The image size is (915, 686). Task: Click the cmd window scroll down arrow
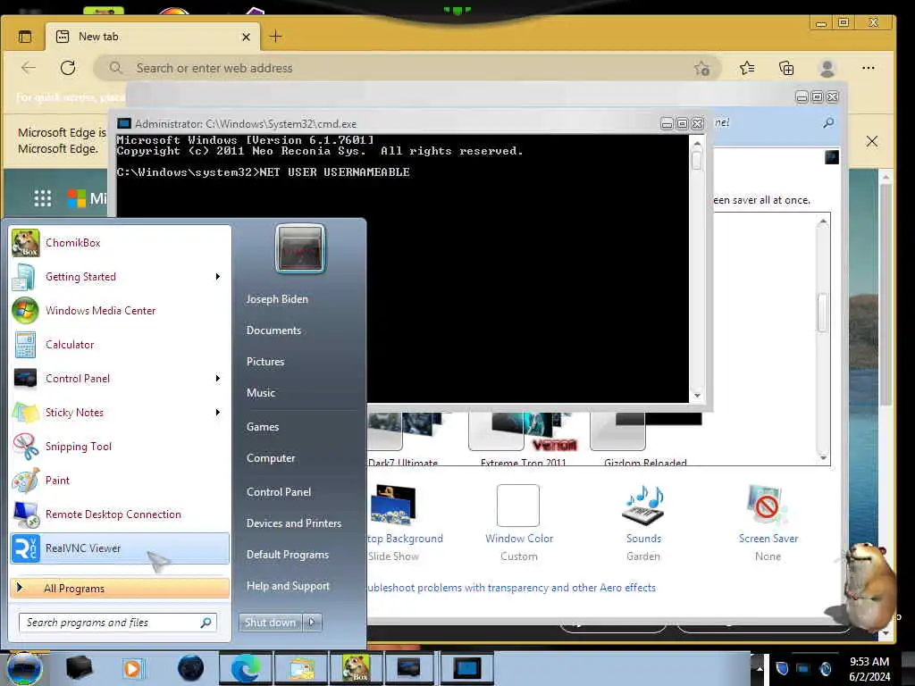(697, 396)
